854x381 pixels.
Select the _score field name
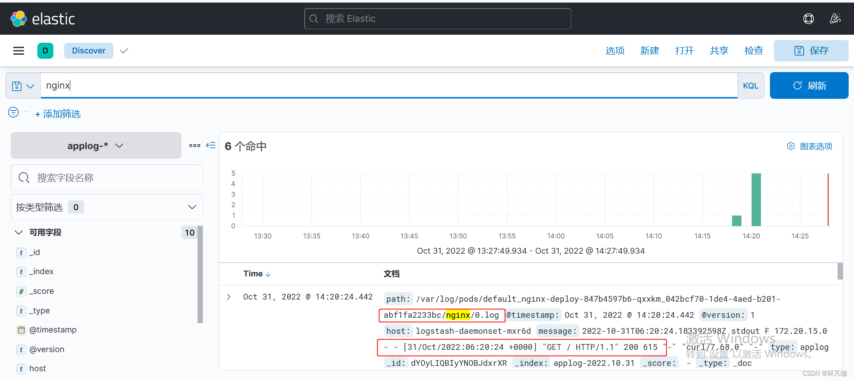tap(41, 291)
